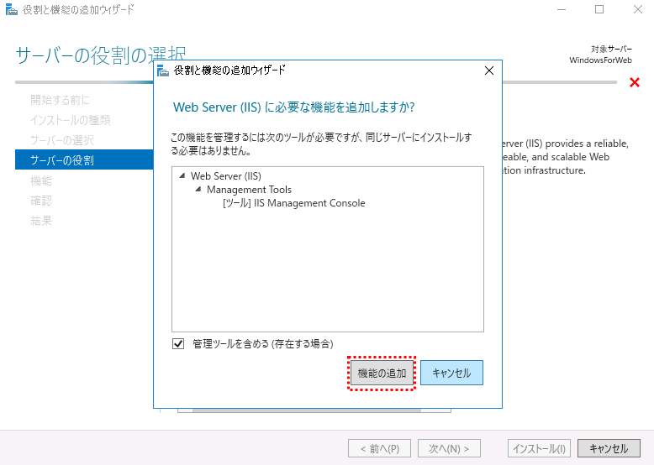
Task: Open サーバーの選択 step in sidebar
Action: tap(61, 140)
